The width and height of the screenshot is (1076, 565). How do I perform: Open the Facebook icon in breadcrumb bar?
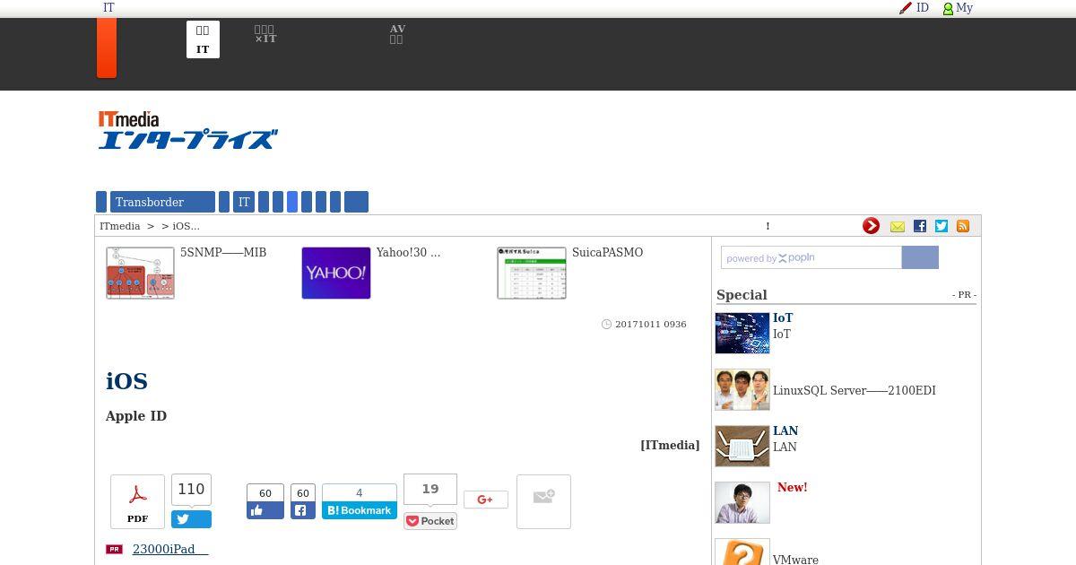(920, 226)
